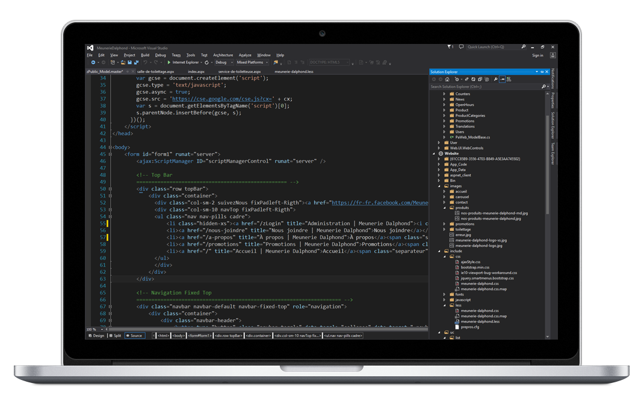Collapse the form outline at line 45

point(110,154)
